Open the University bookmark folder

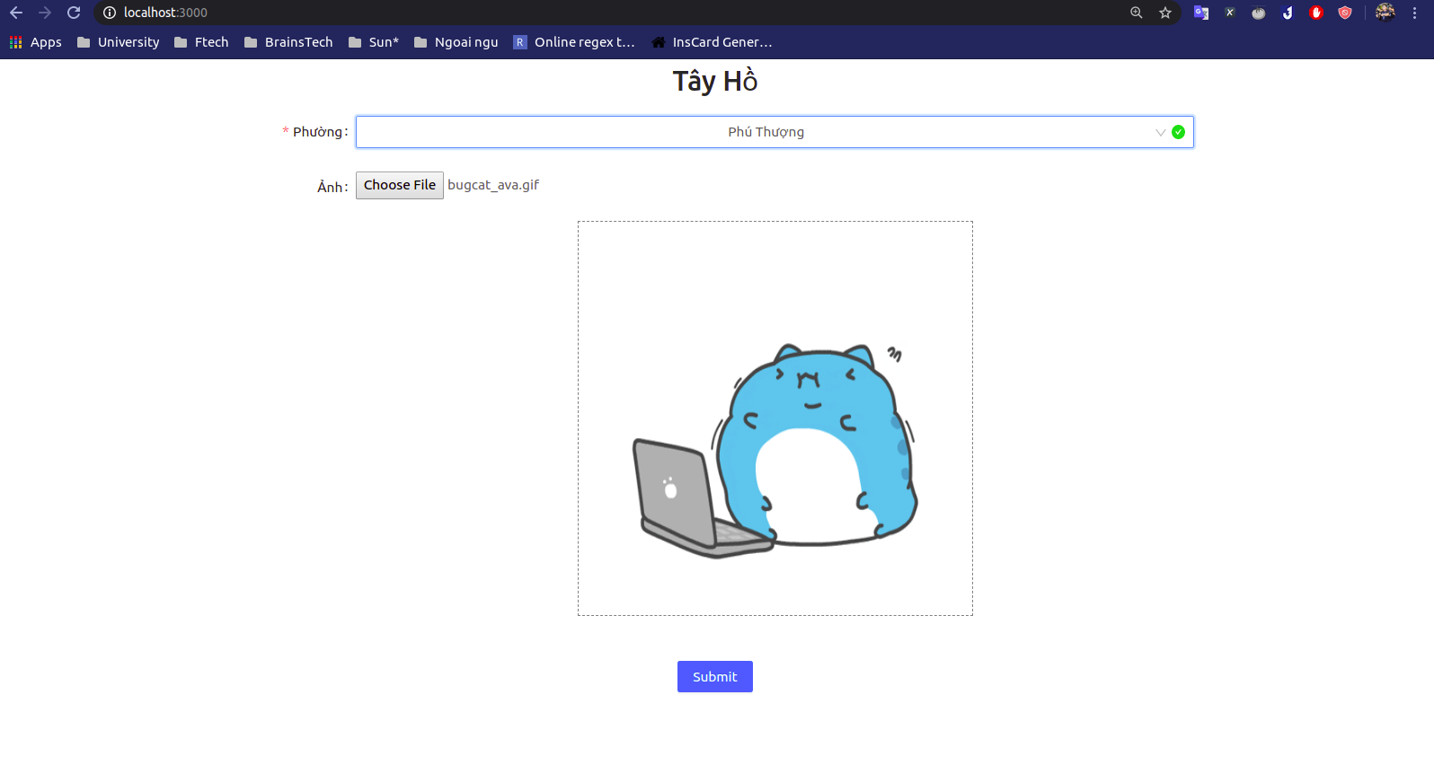click(119, 42)
